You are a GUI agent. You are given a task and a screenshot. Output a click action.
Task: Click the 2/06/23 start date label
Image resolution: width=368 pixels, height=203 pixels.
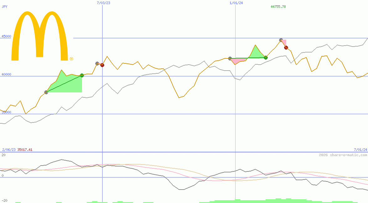(9, 150)
